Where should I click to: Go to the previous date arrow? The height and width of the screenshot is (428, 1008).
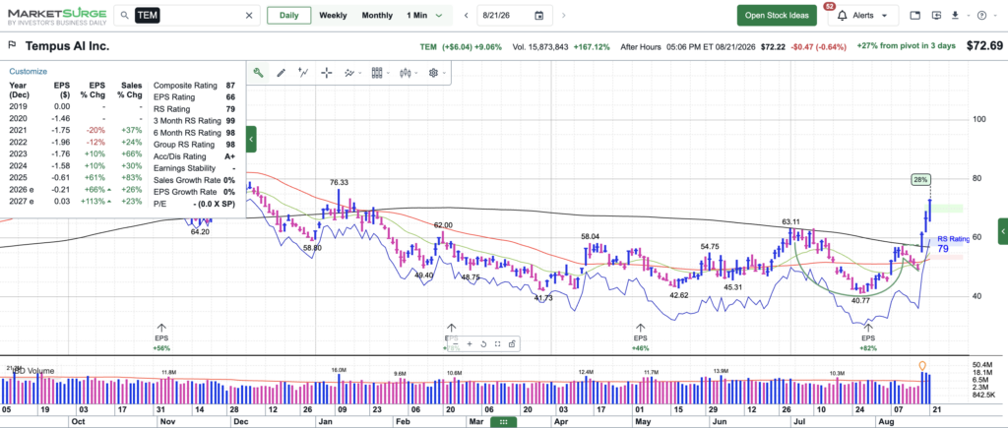pyautogui.click(x=466, y=16)
